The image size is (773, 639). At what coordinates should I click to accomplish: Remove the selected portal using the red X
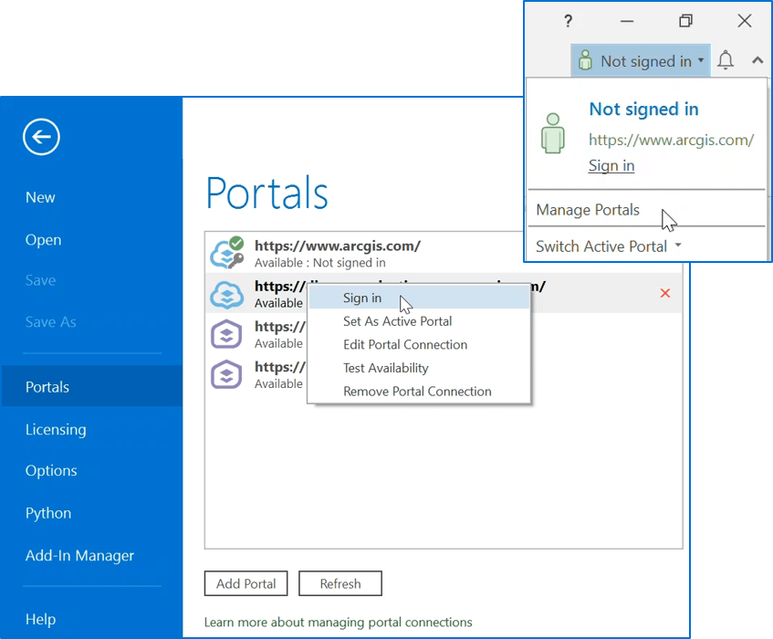pyautogui.click(x=665, y=293)
